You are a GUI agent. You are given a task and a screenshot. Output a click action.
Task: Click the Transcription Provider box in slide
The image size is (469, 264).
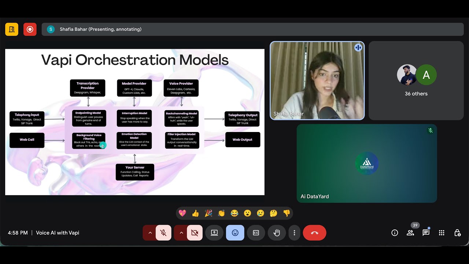(88, 88)
